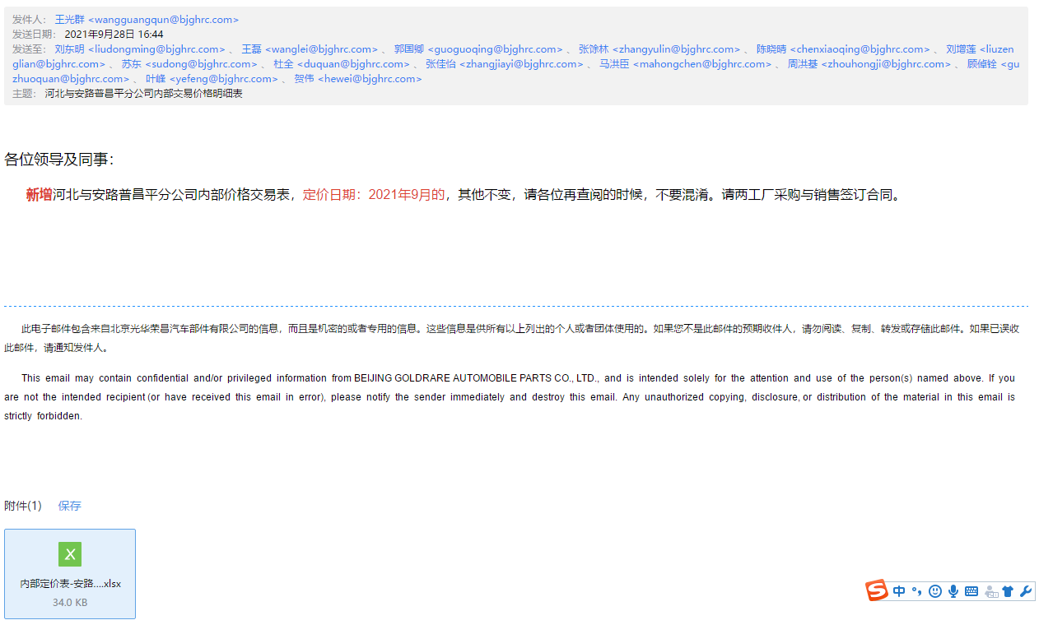This screenshot has width=1039, height=634.
Task: Open the soft keyboard icon
Action: [x=971, y=591]
